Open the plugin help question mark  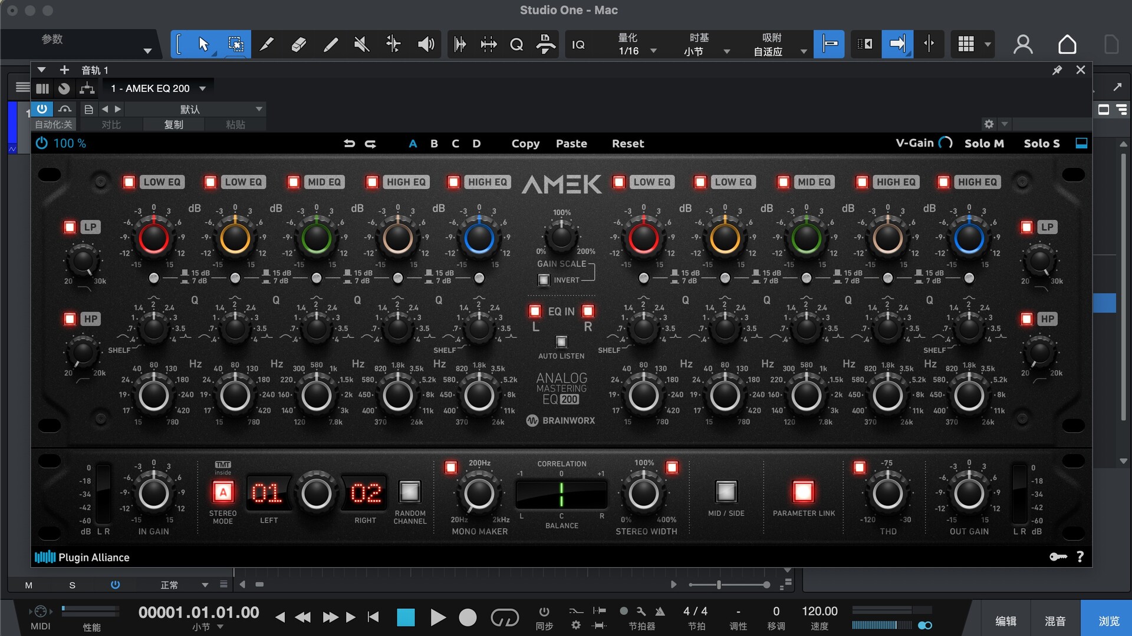pyautogui.click(x=1080, y=556)
